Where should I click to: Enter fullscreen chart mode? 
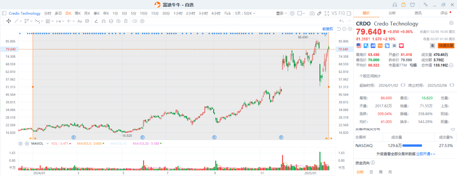[327, 13]
